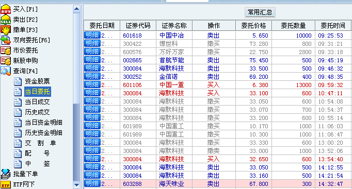Click the 批量下单 stack icon
The image size is (352, 189).
tap(6, 174)
